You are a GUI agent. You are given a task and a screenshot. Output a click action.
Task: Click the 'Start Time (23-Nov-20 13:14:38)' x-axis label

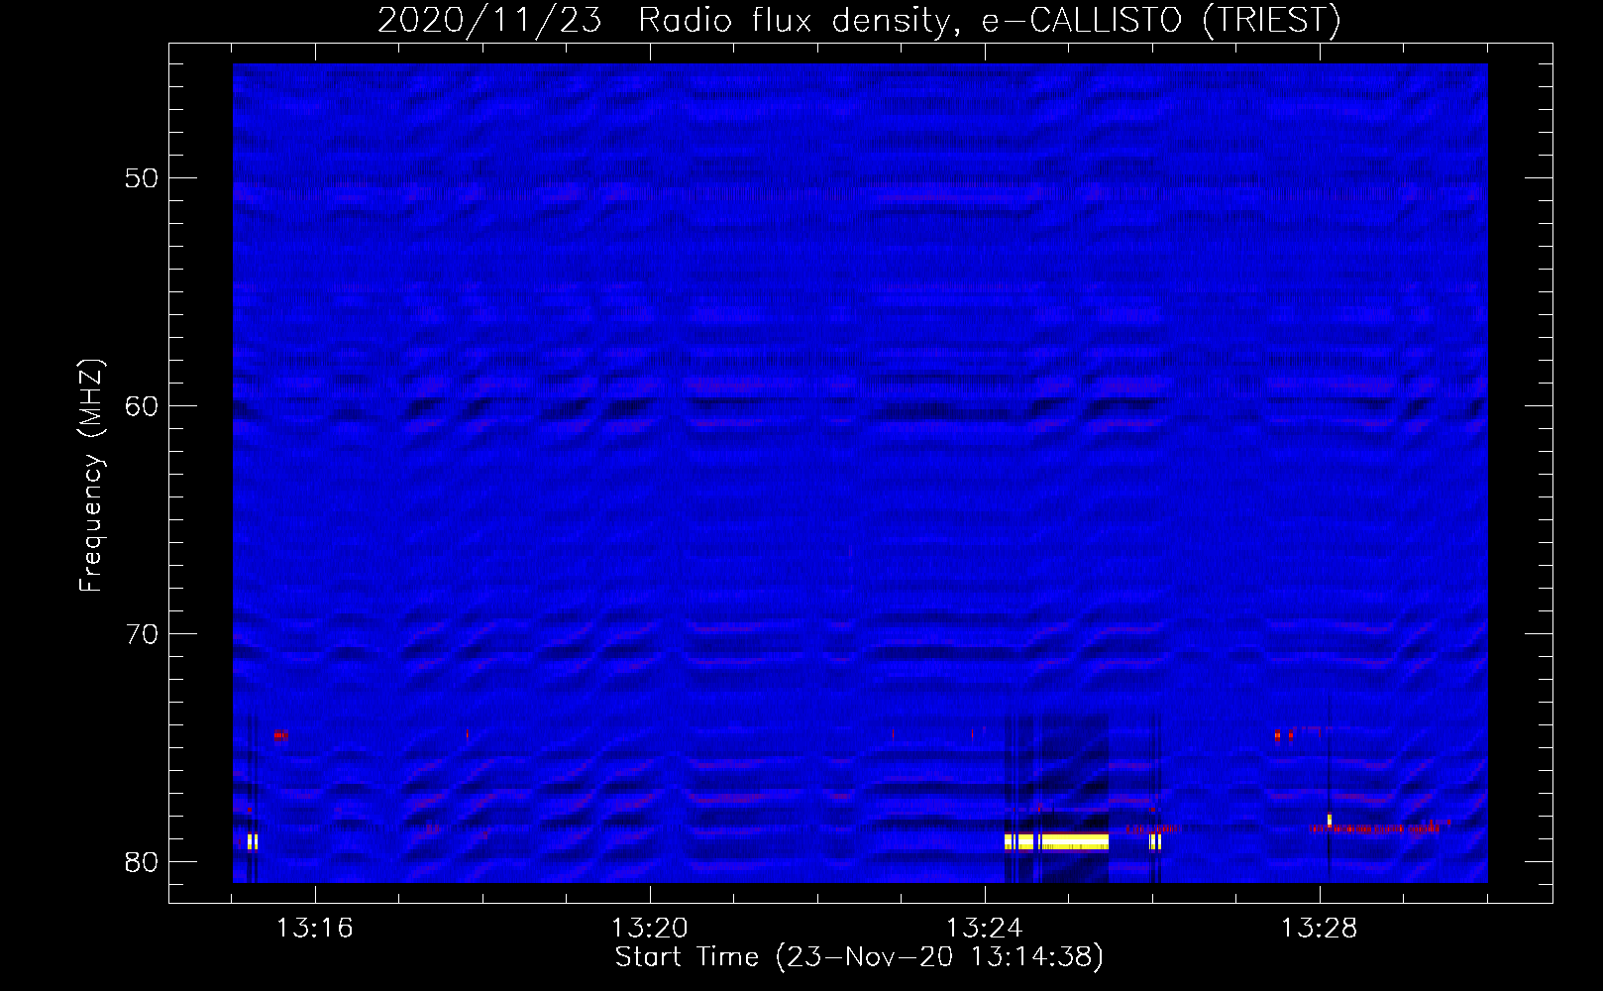coord(859,957)
